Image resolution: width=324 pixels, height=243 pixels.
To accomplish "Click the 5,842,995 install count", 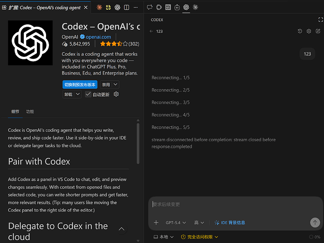I will (80, 44).
